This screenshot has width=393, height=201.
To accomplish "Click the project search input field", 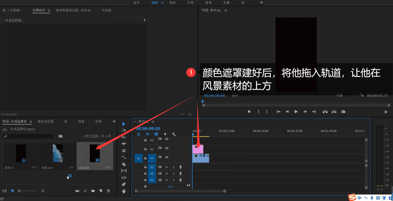I will 28,136.
